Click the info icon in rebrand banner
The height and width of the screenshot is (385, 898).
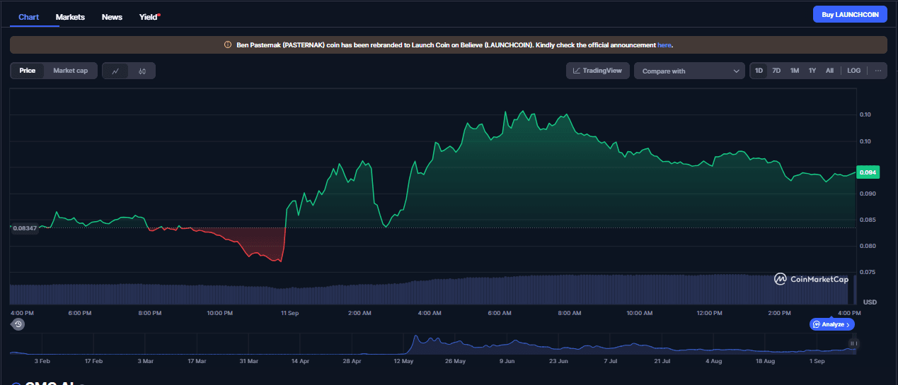click(x=228, y=45)
